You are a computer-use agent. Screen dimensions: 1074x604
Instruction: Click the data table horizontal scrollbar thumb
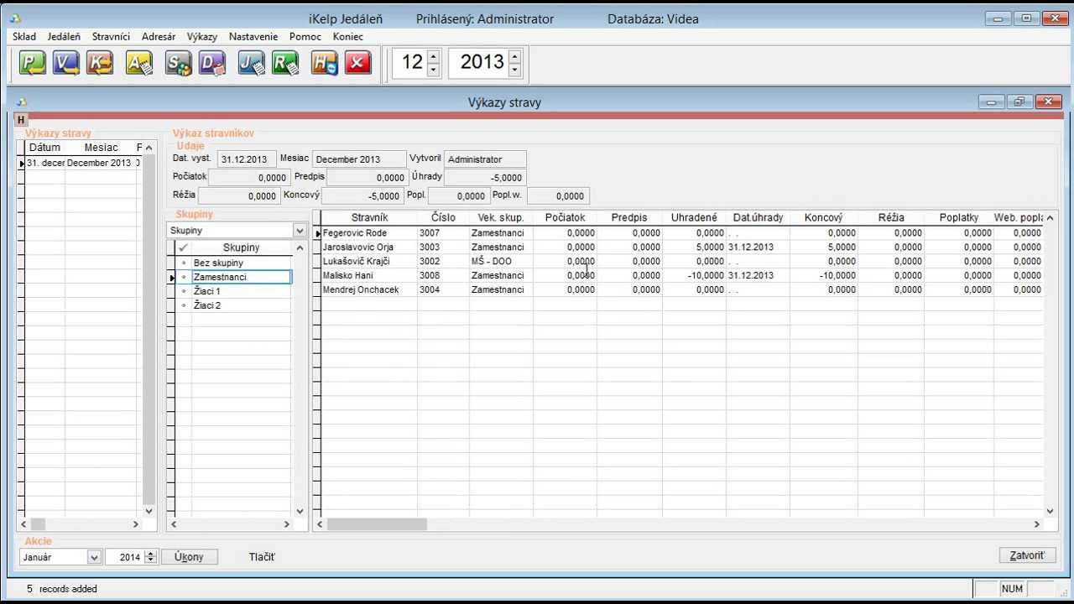pos(377,524)
